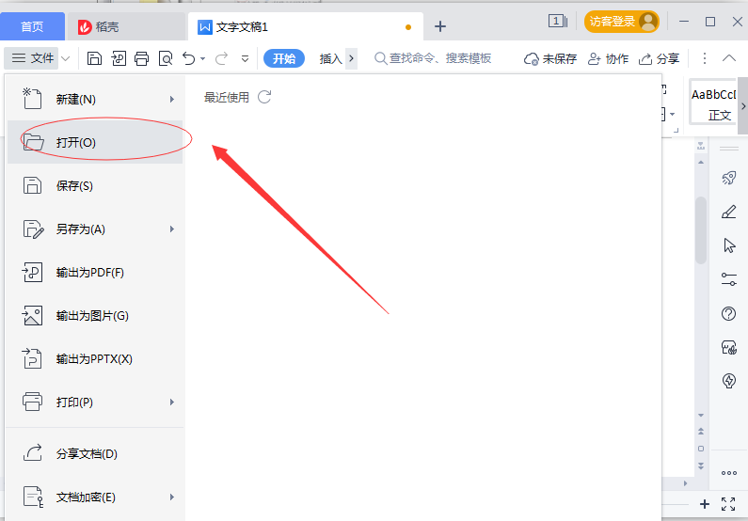
Task: Click the print preview magnifier icon
Action: click(x=166, y=58)
